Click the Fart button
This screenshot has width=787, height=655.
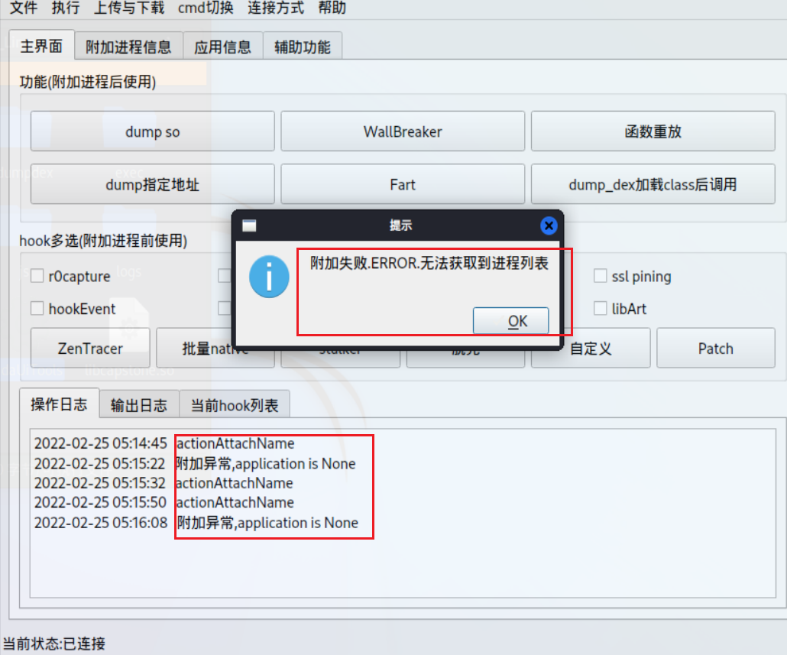point(403,185)
